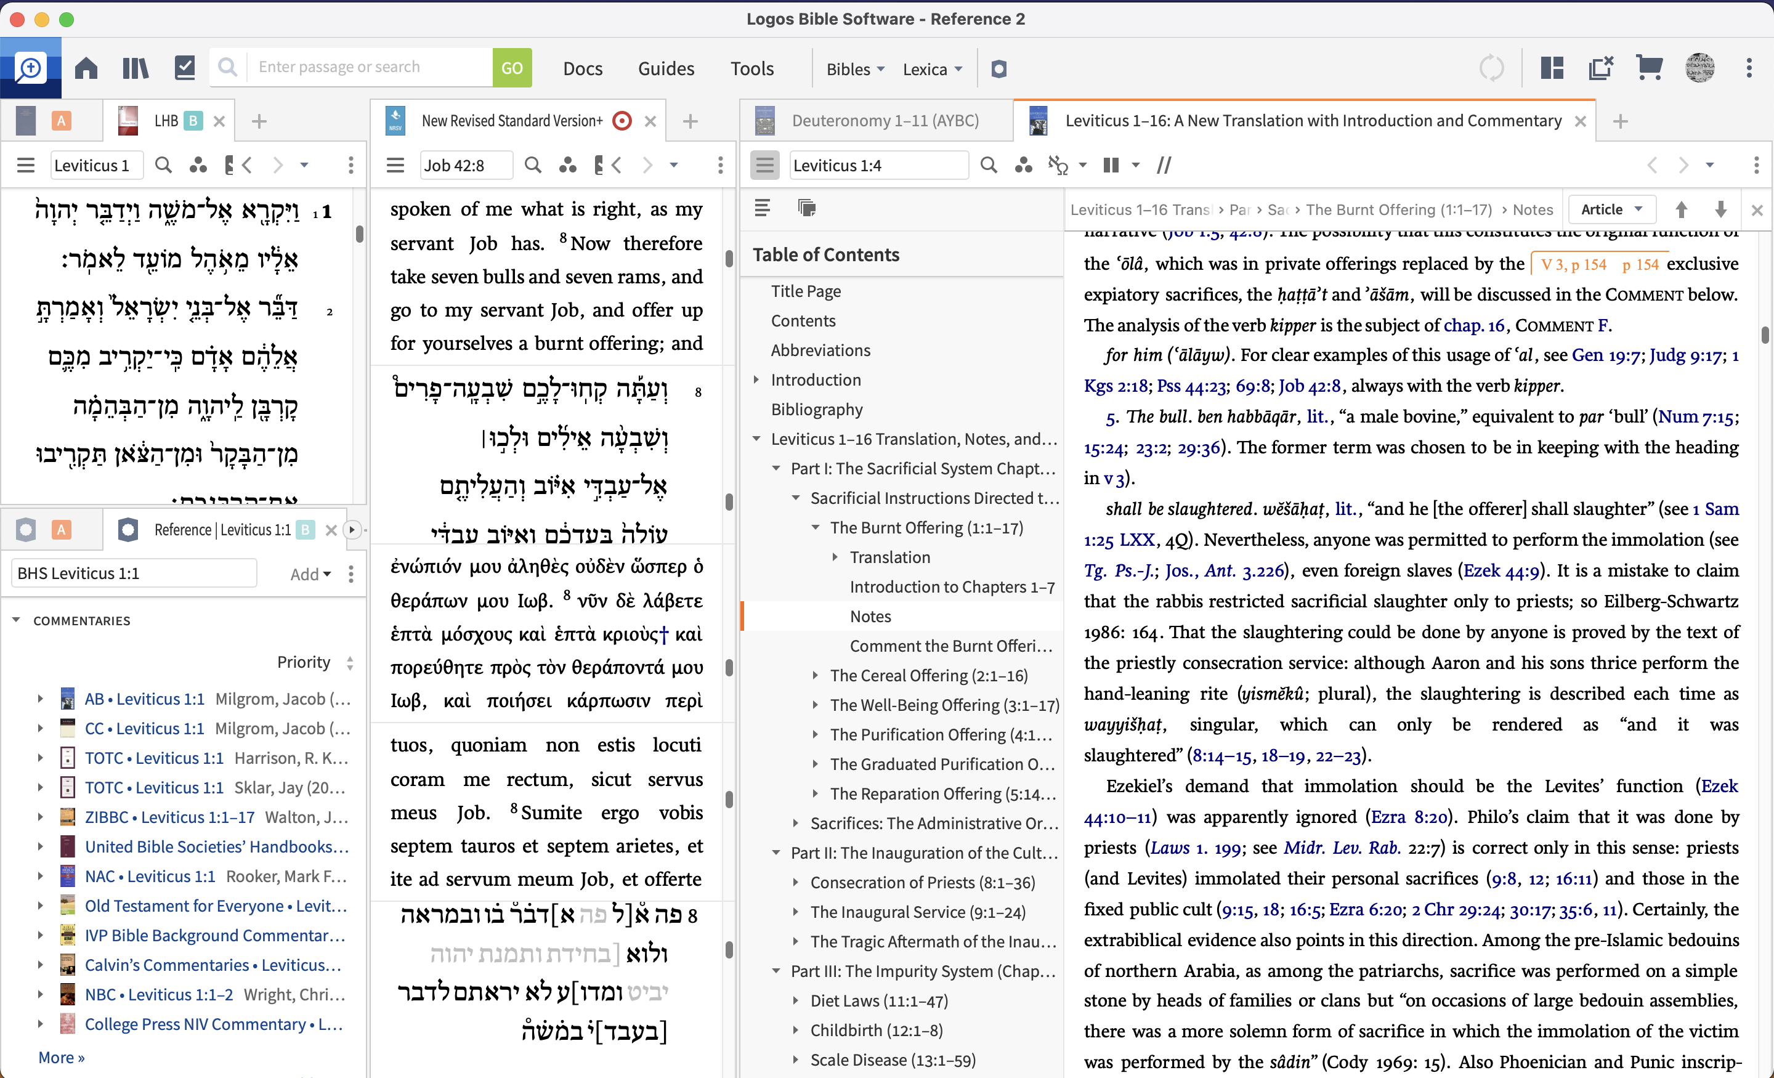Open the Library icon
1774x1078 pixels.
point(135,68)
